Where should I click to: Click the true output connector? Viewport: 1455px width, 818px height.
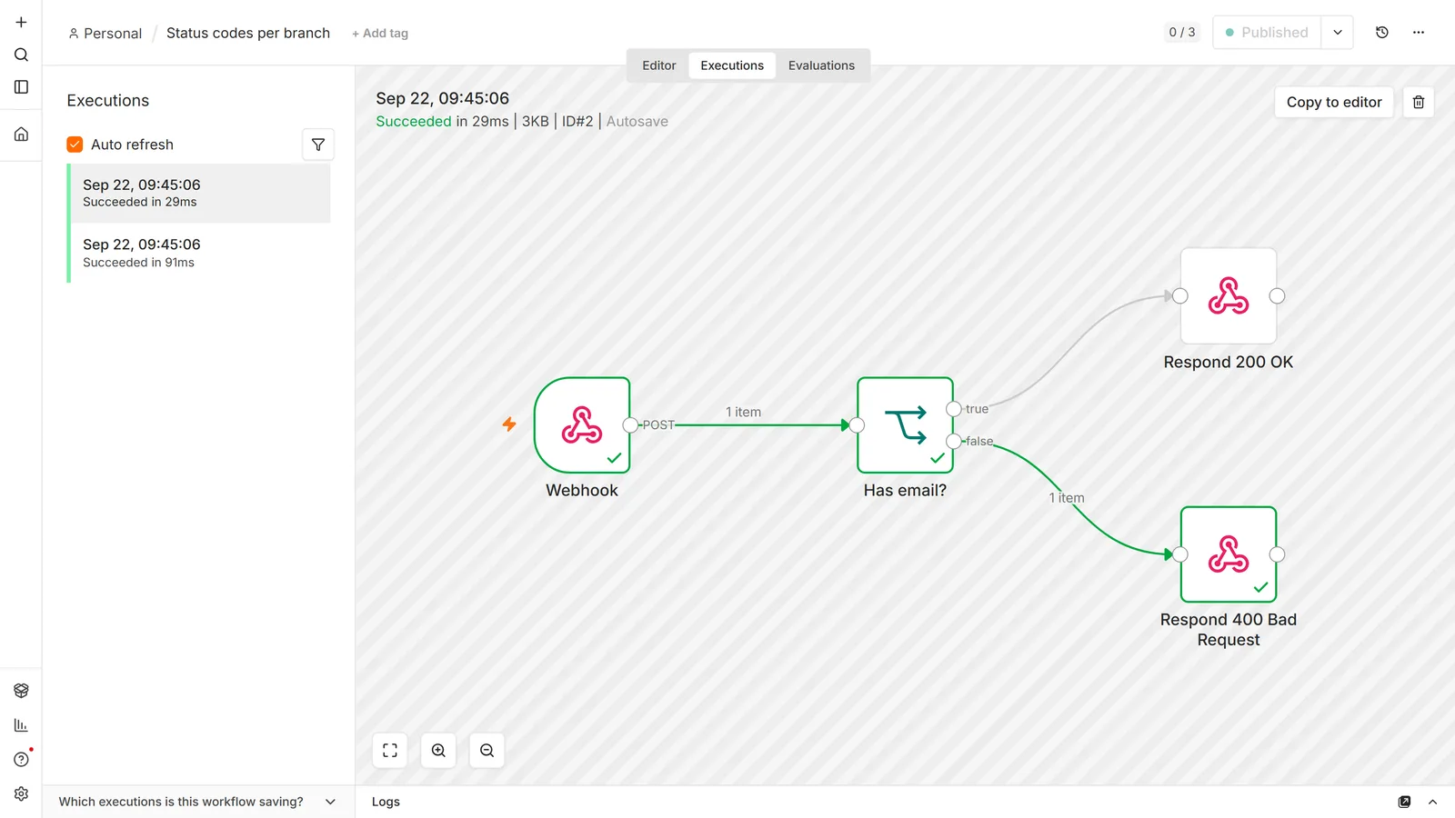(954, 409)
